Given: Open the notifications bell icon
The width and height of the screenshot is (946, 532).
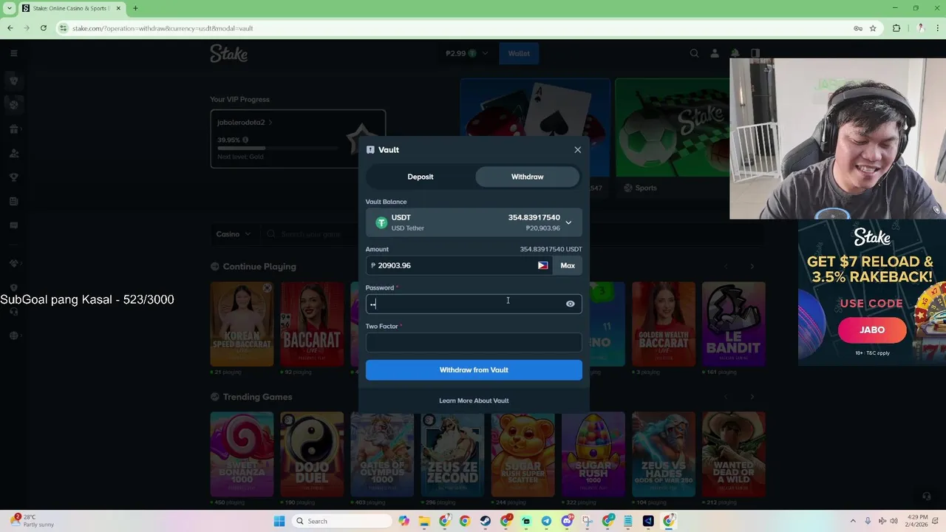Looking at the screenshot, I should [x=735, y=53].
